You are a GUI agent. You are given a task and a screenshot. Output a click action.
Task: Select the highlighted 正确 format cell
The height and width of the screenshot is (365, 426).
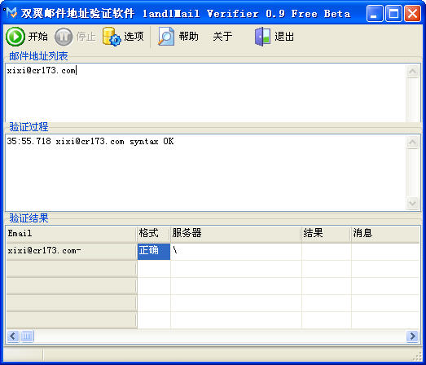click(154, 252)
